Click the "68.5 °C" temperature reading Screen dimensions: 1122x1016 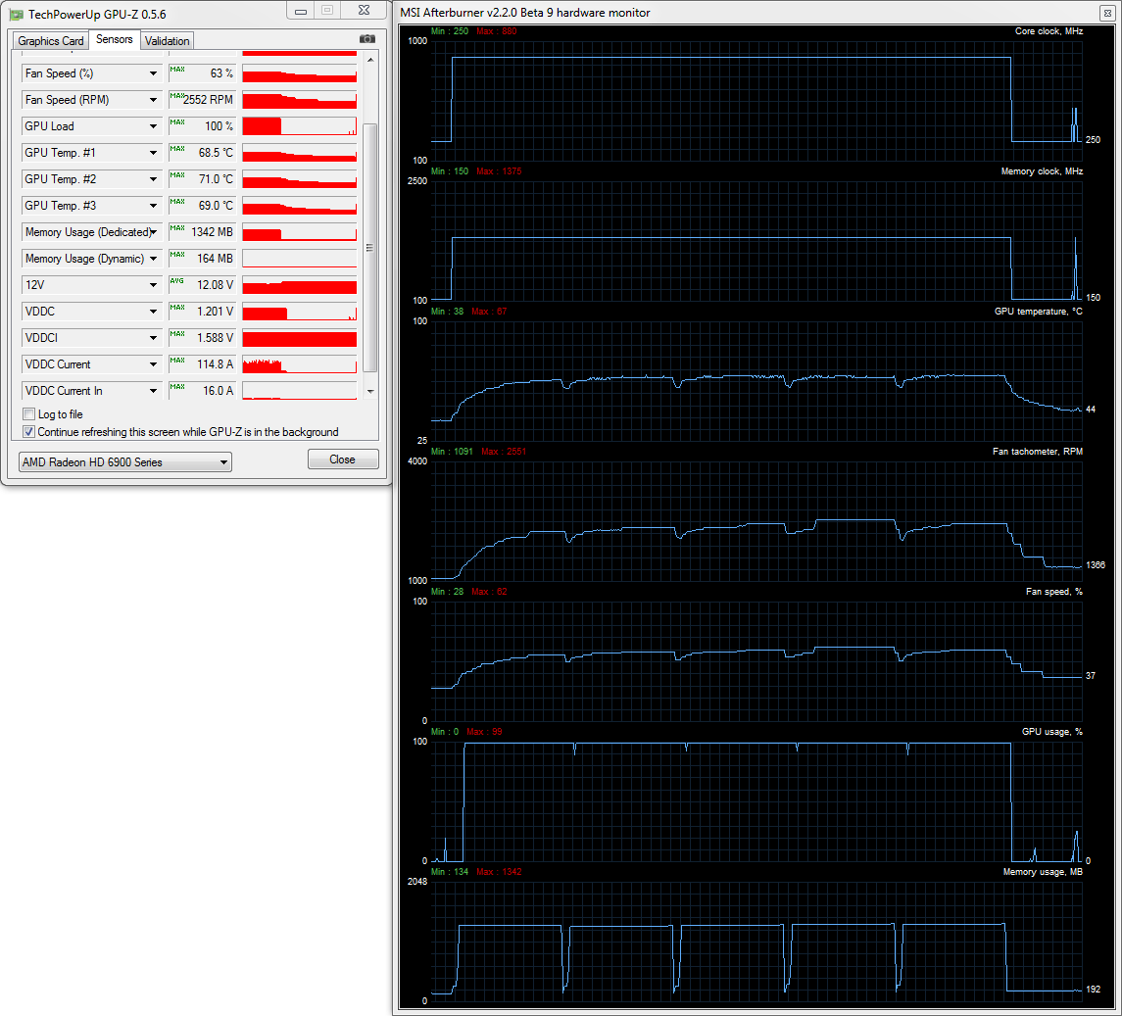217,153
